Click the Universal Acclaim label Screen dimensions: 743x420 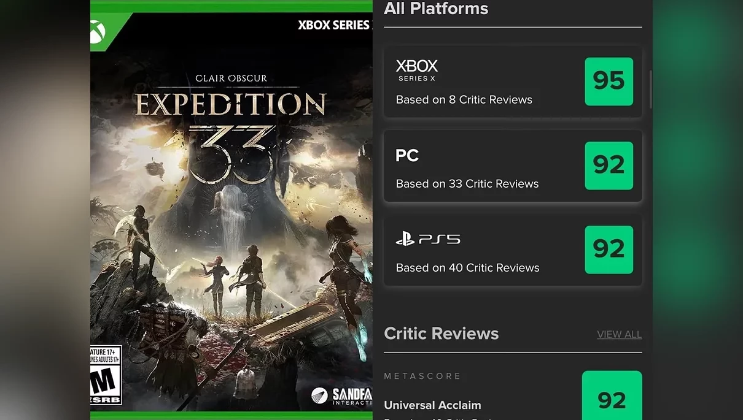click(432, 405)
